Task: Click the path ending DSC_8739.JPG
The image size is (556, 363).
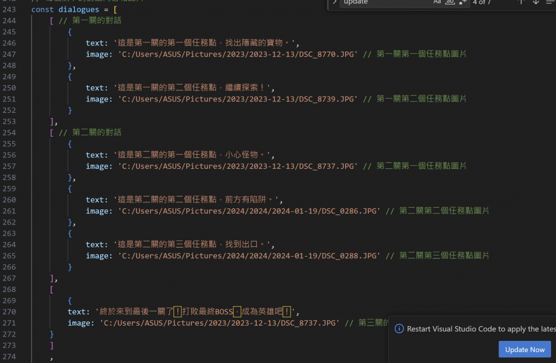Action: click(237, 99)
